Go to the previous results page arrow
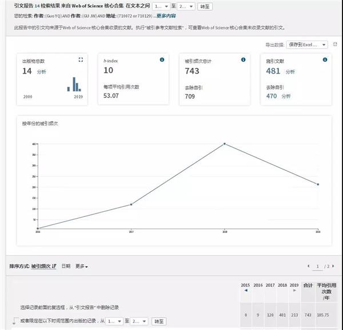 coord(309,267)
